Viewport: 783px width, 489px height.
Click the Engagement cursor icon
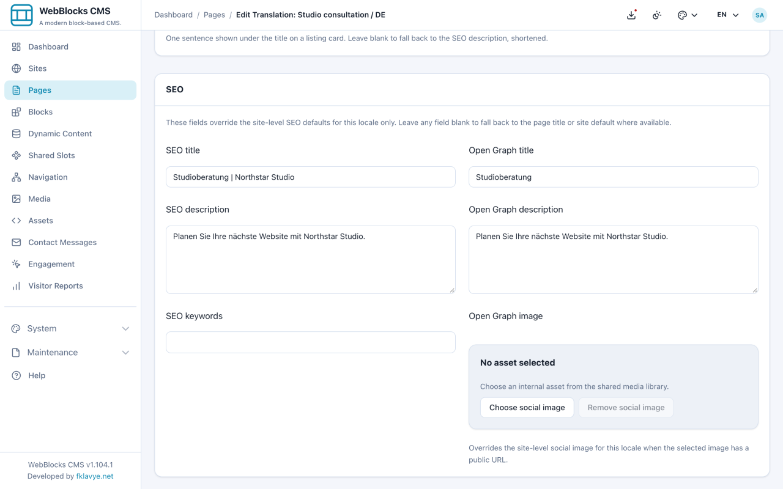17,264
